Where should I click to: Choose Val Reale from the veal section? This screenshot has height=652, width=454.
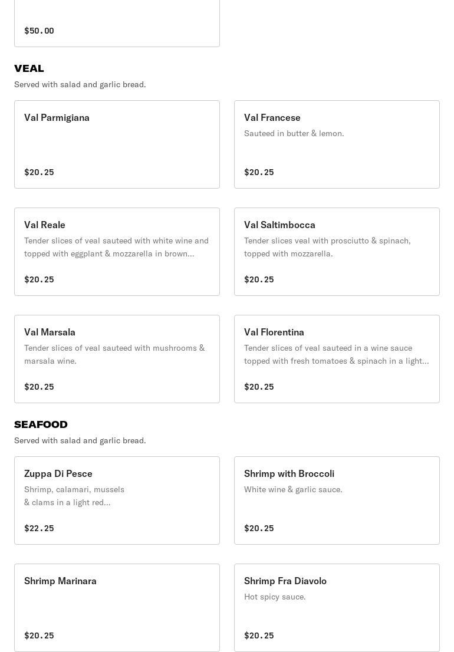pyautogui.click(x=117, y=252)
